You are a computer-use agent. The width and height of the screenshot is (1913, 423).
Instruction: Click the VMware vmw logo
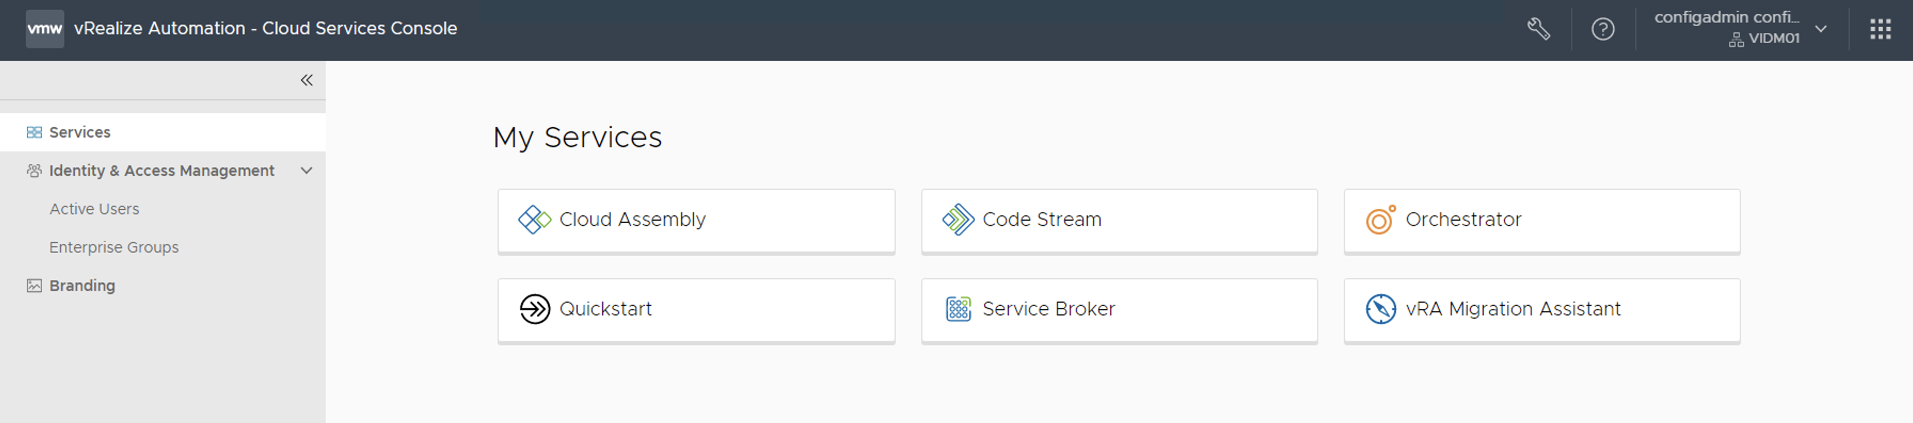tap(44, 29)
